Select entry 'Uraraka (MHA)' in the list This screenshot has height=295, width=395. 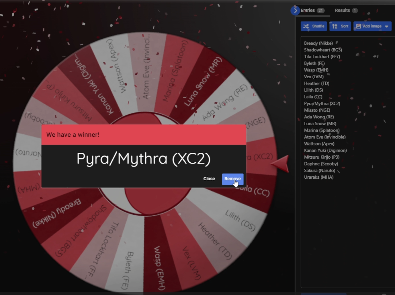click(319, 177)
